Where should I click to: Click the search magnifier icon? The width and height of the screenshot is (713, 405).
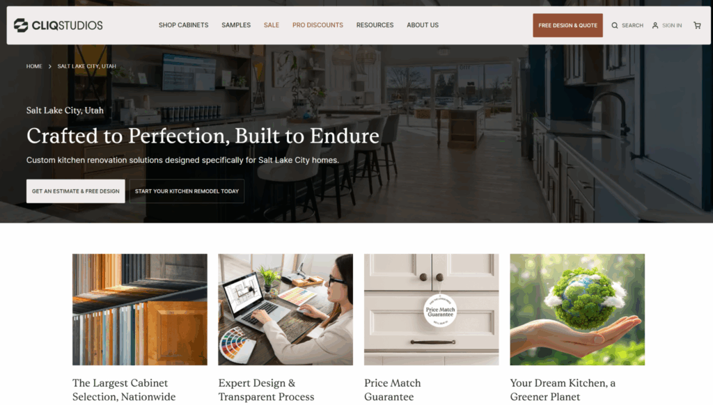(x=614, y=26)
